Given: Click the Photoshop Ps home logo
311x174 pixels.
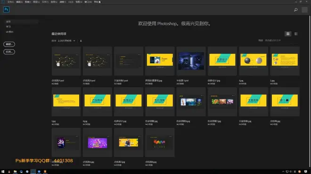Looking at the screenshot, I should tap(6, 9).
